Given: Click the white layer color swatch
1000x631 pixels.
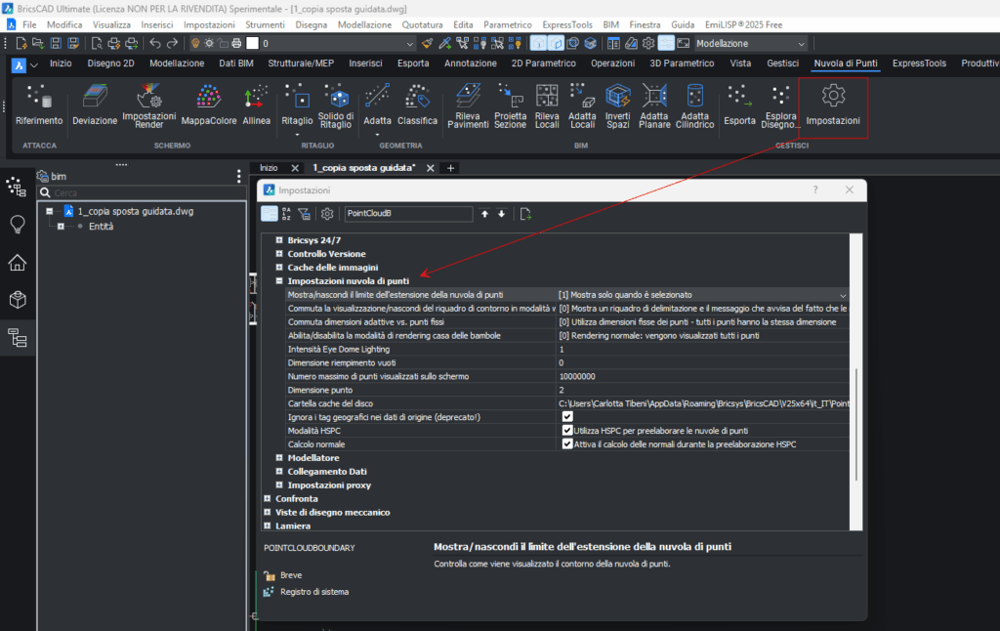Looking at the screenshot, I should (x=253, y=43).
